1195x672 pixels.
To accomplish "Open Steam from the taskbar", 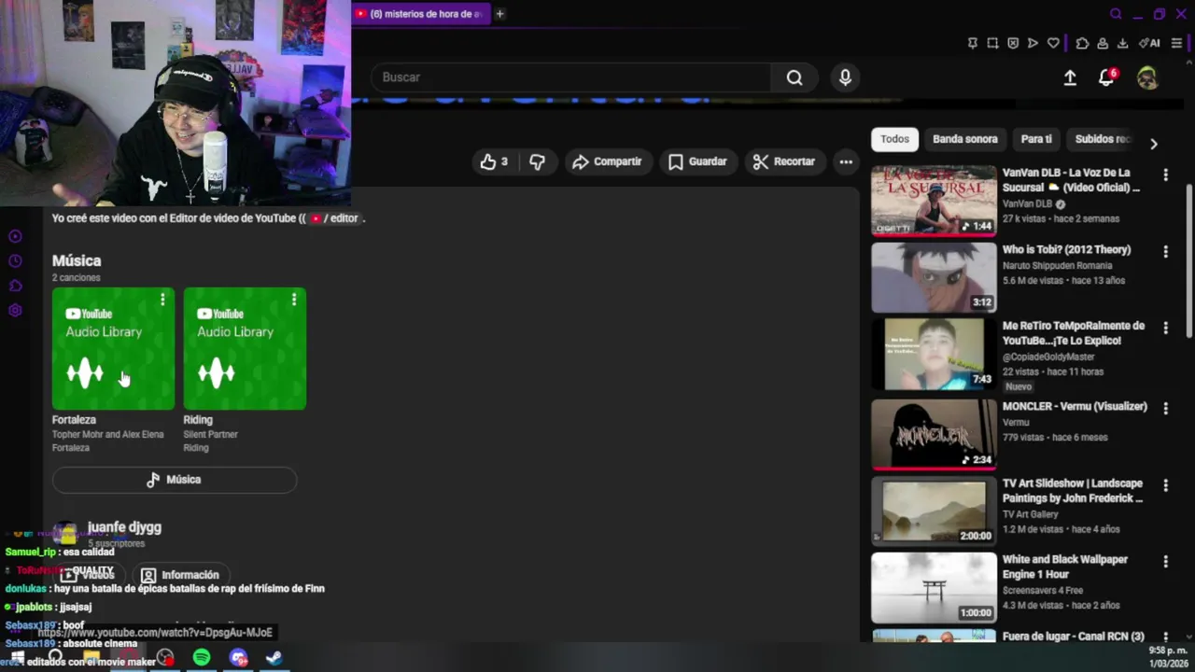I will pyautogui.click(x=274, y=657).
